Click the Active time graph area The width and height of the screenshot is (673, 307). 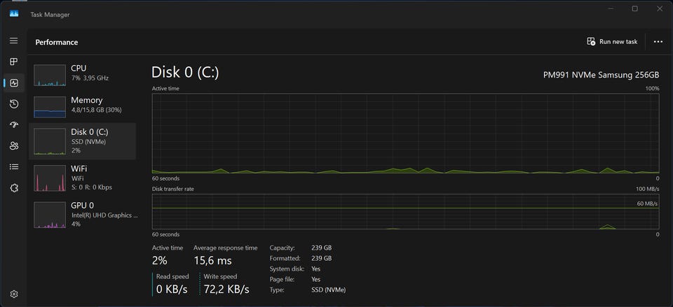[405, 133]
